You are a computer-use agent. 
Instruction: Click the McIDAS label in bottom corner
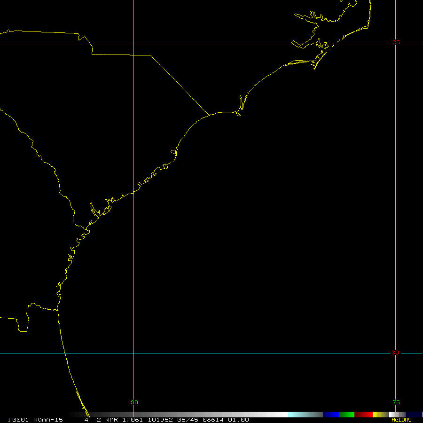pos(401,420)
